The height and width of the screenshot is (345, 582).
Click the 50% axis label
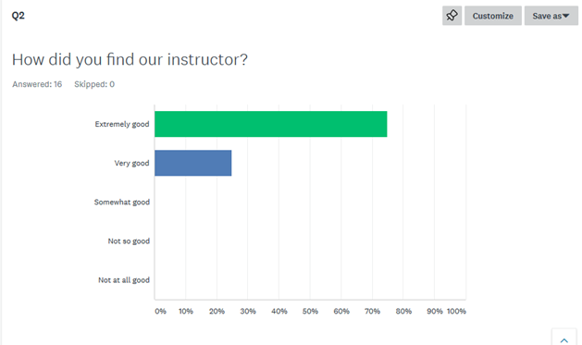(310, 312)
